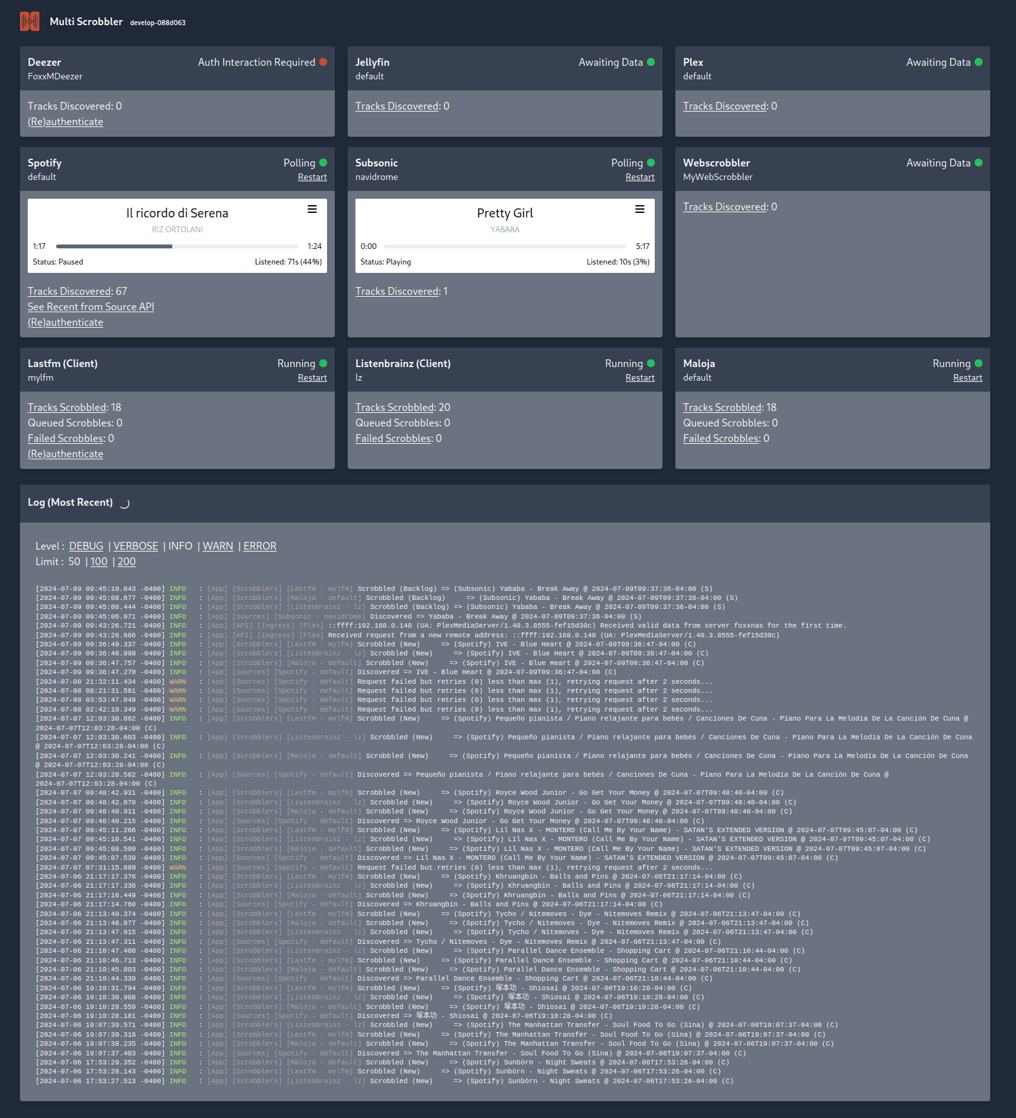Open Lastfm Tracks Scrobbled list

[x=67, y=407]
